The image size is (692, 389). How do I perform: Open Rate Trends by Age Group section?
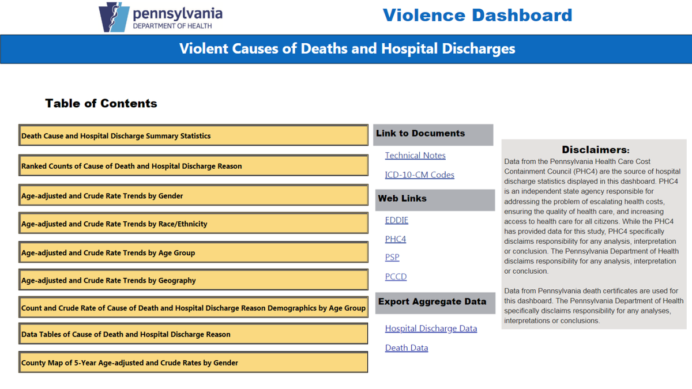[193, 252]
